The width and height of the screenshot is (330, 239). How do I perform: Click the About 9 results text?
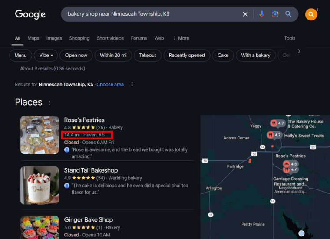click(53, 68)
